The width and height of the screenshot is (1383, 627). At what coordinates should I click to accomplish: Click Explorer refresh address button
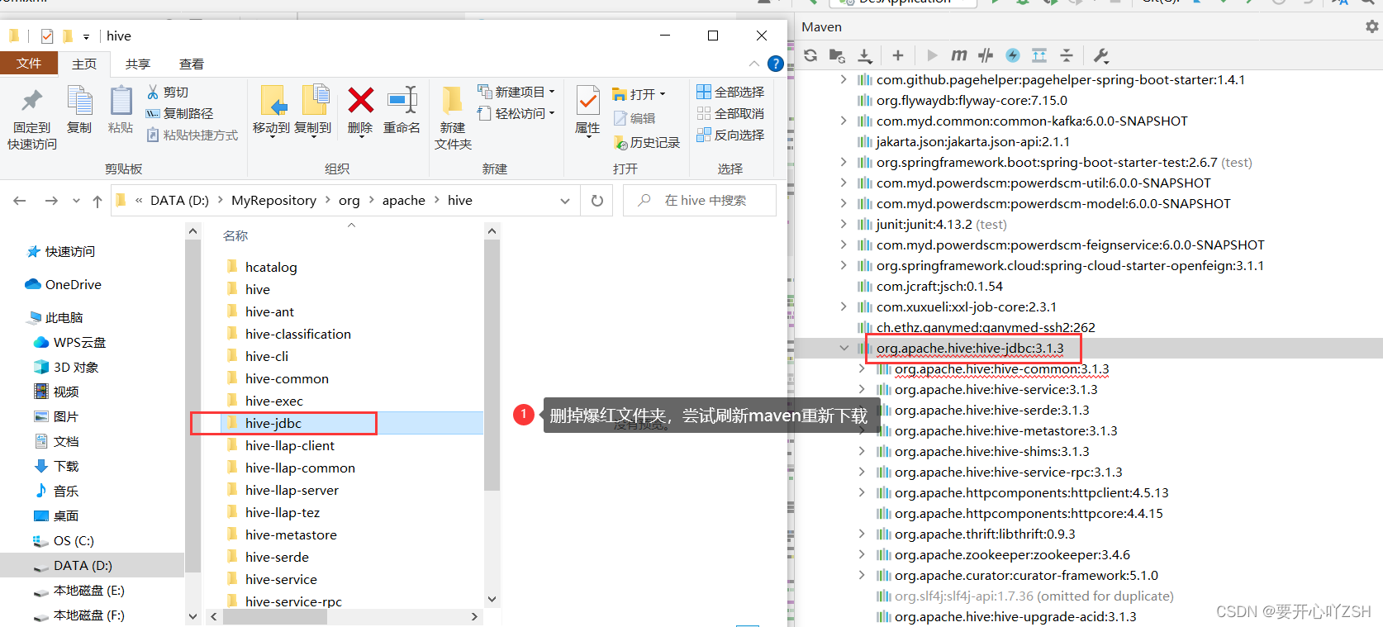(597, 201)
